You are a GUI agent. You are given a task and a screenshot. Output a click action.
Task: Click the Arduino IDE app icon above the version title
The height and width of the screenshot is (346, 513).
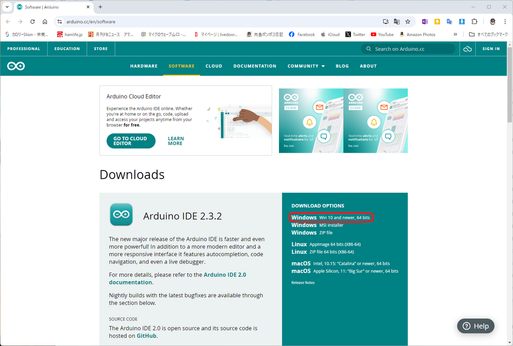(x=121, y=215)
